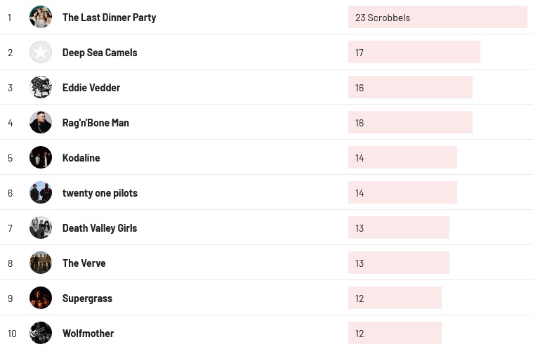Viewport: 533px width, 349px height.
Task: Select The Verve's 13 scrobbles bar
Action: click(398, 263)
